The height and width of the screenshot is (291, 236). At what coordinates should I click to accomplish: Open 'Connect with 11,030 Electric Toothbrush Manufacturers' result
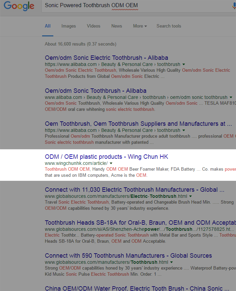(x=134, y=190)
